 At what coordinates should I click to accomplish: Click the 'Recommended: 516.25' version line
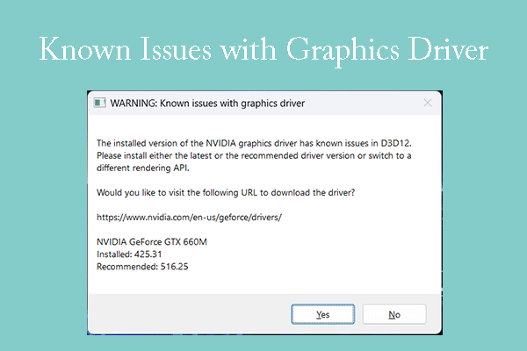pyautogui.click(x=142, y=267)
